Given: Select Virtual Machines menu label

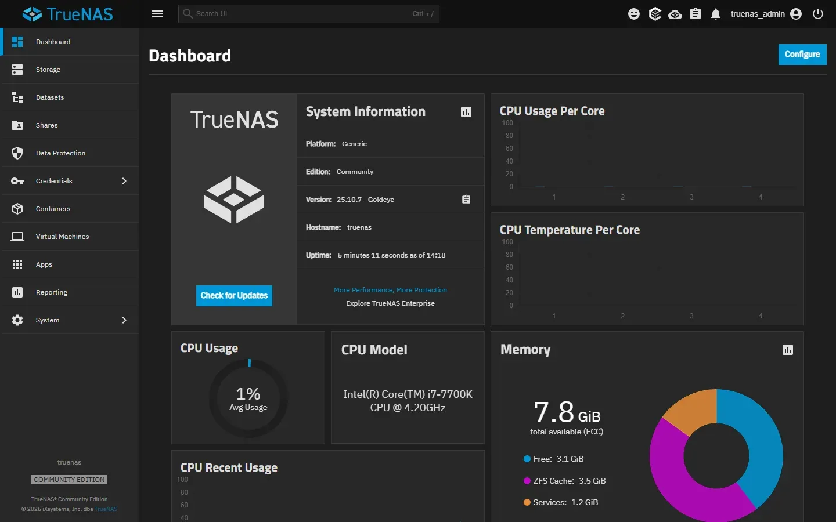Looking at the screenshot, I should click(62, 237).
